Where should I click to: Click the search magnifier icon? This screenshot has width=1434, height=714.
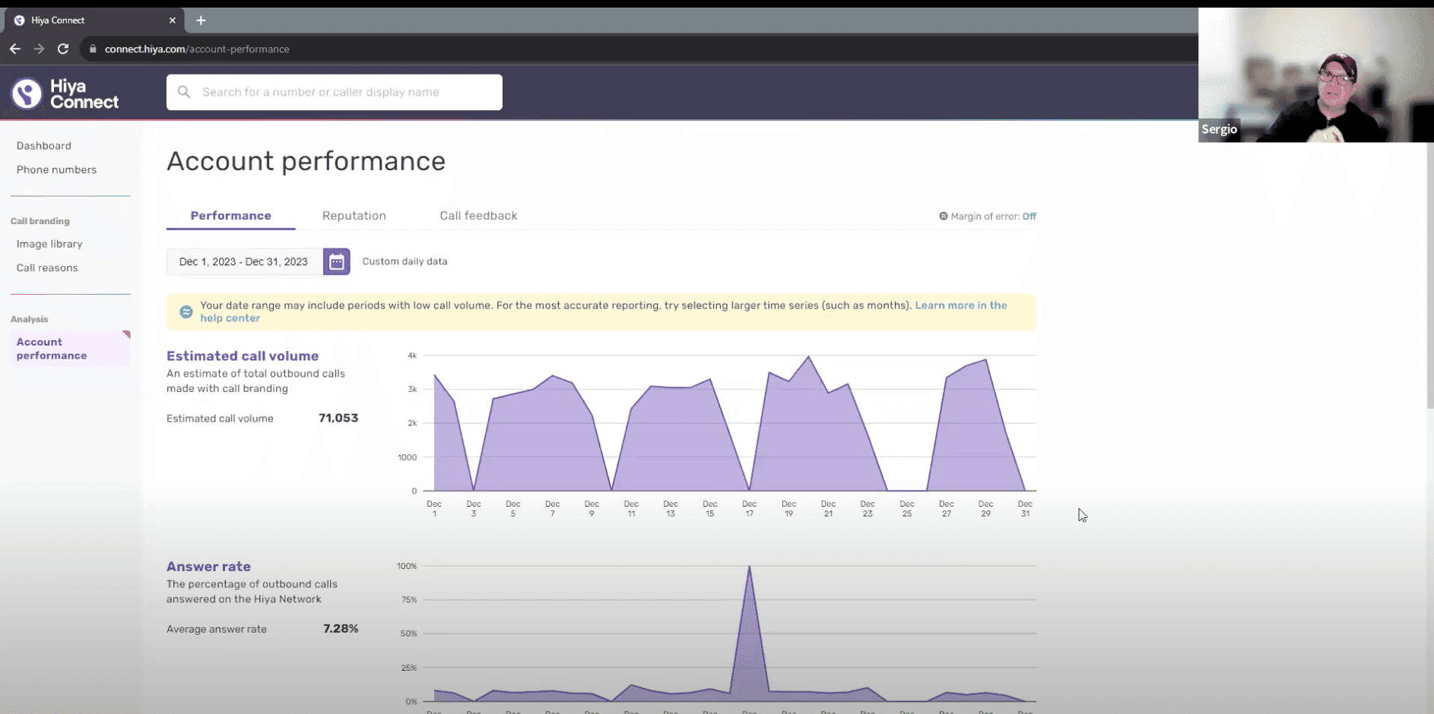(x=184, y=92)
